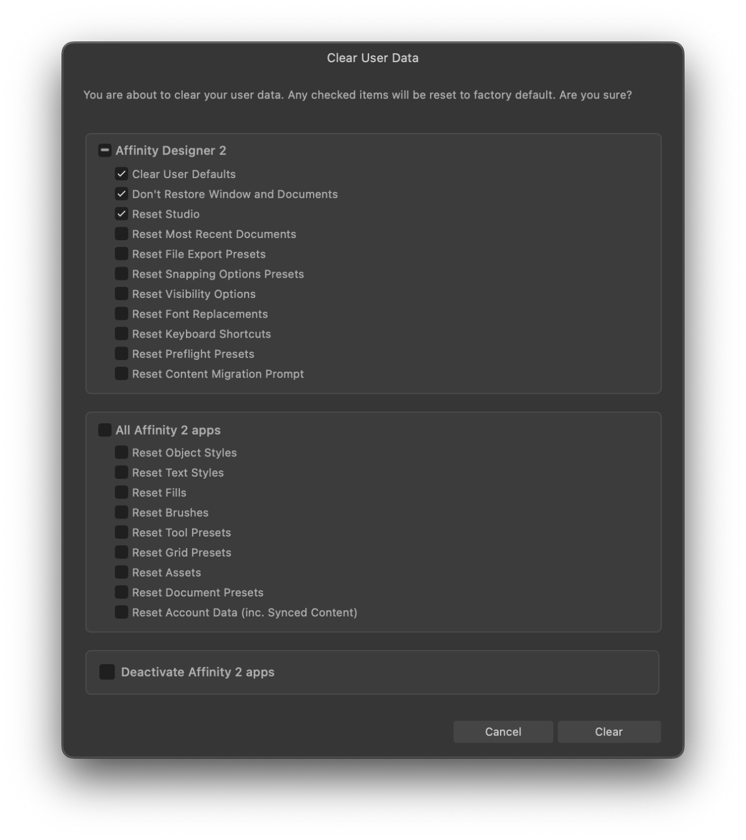The width and height of the screenshot is (746, 840).
Task: Enable Reset Object Styles
Action: pyautogui.click(x=122, y=452)
